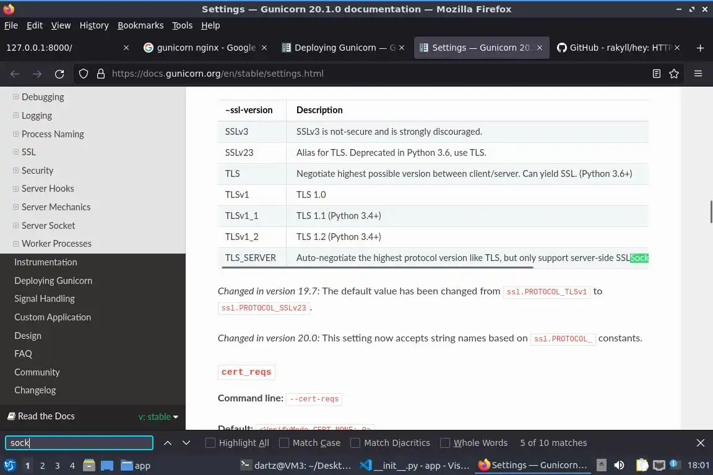Expand the Logging sidebar section
This screenshot has width=713, height=475.
tap(16, 116)
